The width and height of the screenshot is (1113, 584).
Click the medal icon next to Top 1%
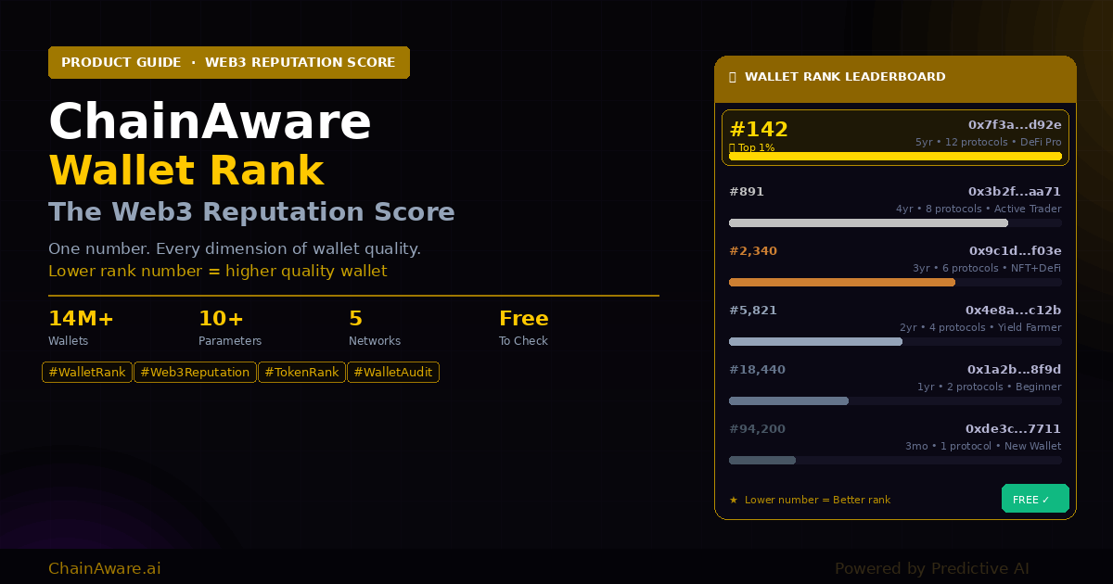pos(733,147)
